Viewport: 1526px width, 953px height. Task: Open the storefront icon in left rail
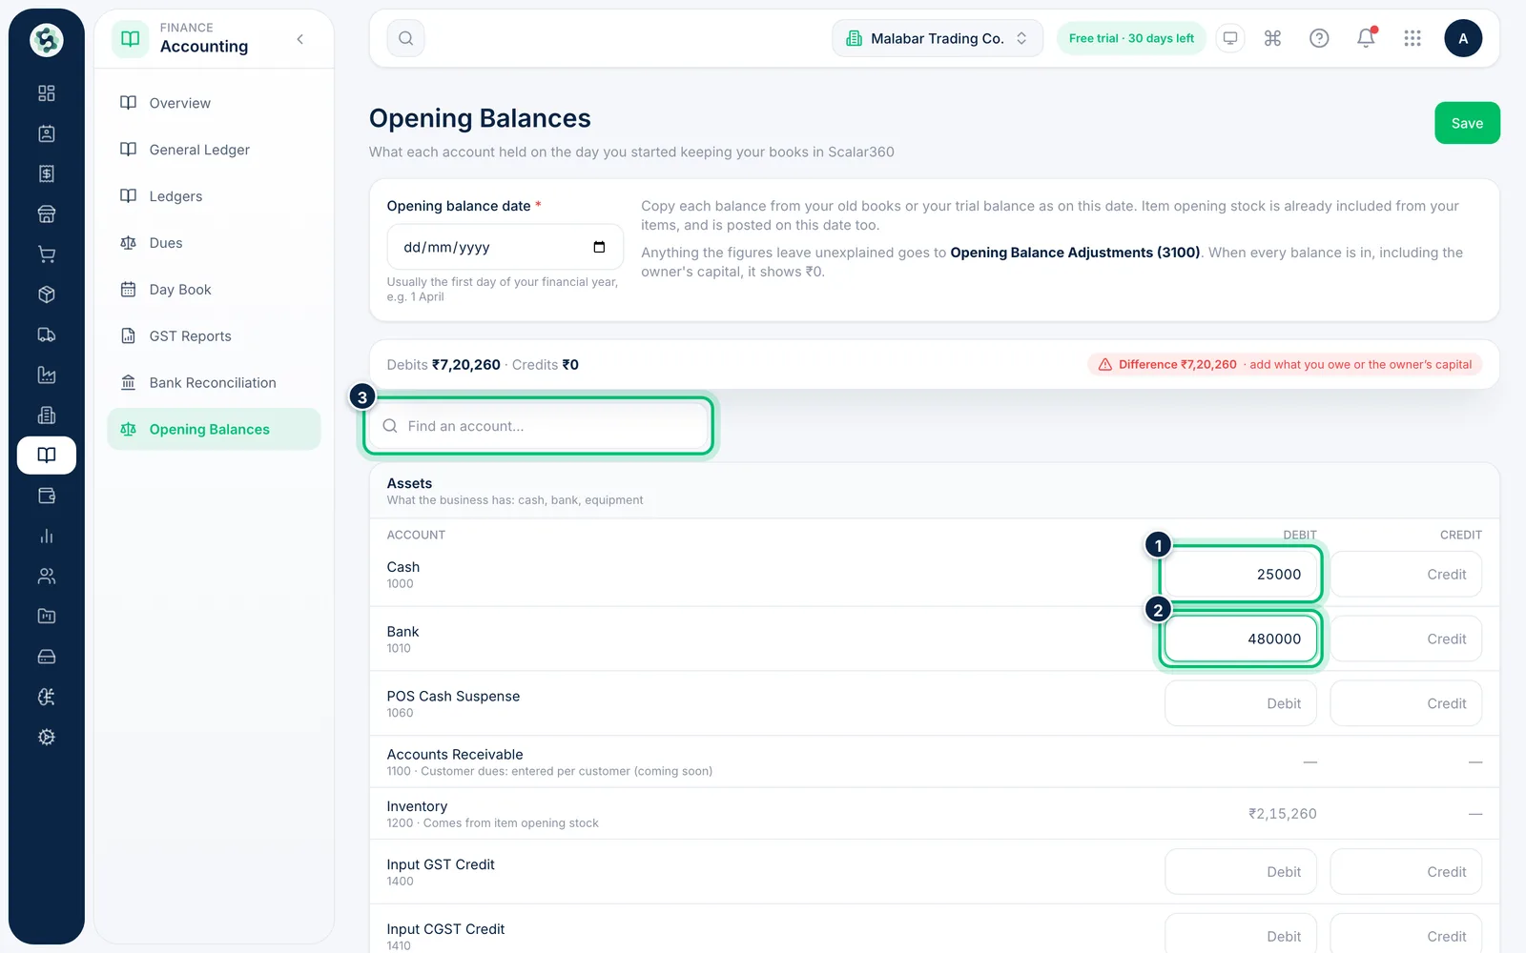(x=46, y=214)
